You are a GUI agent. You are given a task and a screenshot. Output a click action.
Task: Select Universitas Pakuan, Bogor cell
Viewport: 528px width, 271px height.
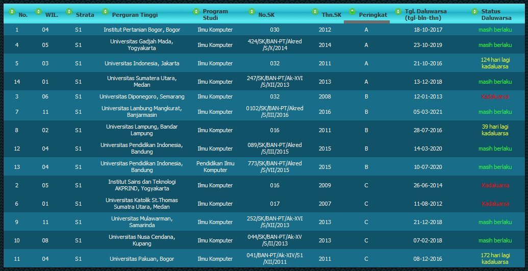(x=142, y=259)
